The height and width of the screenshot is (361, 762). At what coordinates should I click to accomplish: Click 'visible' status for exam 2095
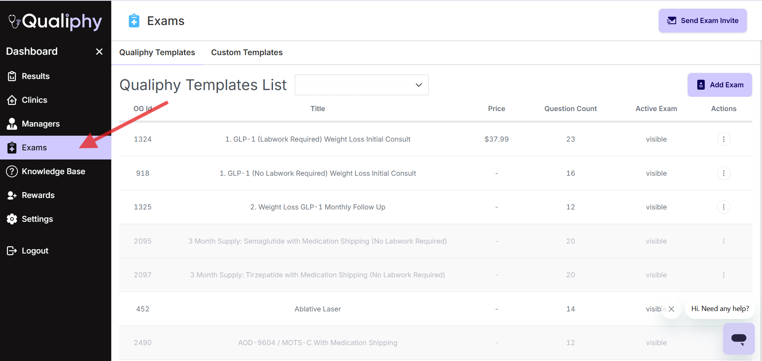coord(656,241)
